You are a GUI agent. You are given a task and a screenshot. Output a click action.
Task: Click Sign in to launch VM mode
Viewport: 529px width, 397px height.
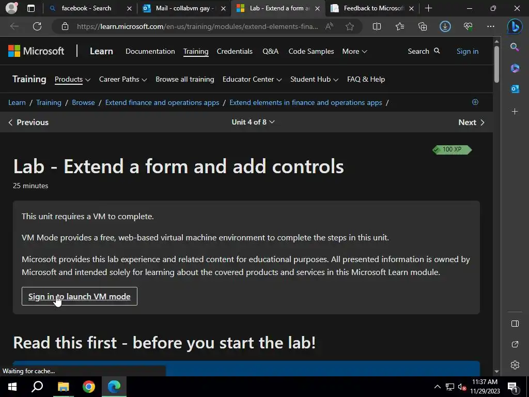(79, 296)
